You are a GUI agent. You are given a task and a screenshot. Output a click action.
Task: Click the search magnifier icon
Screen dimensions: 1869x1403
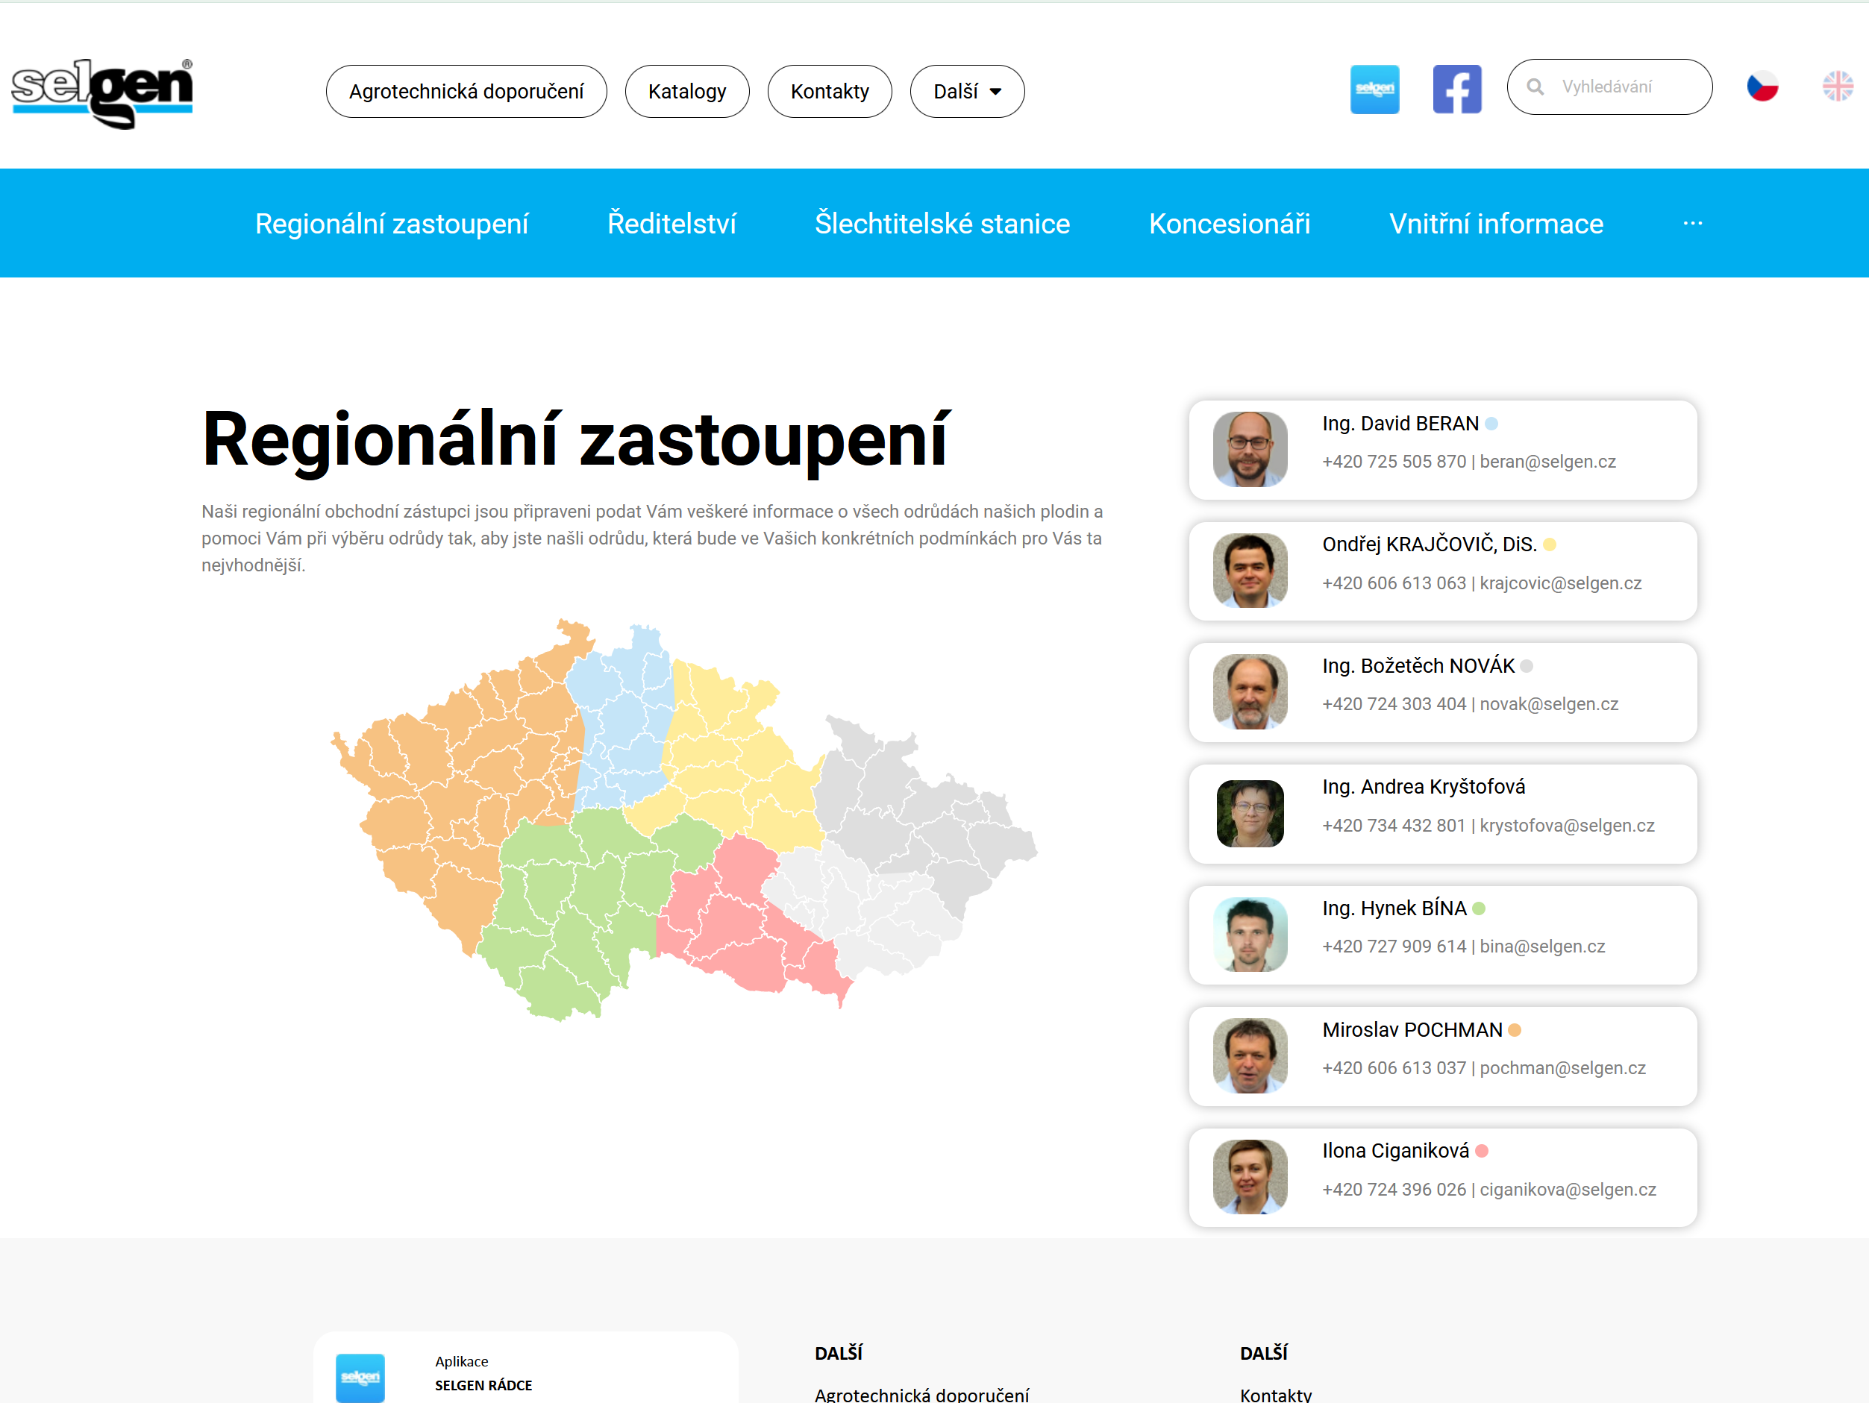pos(1535,87)
